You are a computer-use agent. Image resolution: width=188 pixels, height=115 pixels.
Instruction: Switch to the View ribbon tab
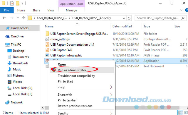pos(51,11)
